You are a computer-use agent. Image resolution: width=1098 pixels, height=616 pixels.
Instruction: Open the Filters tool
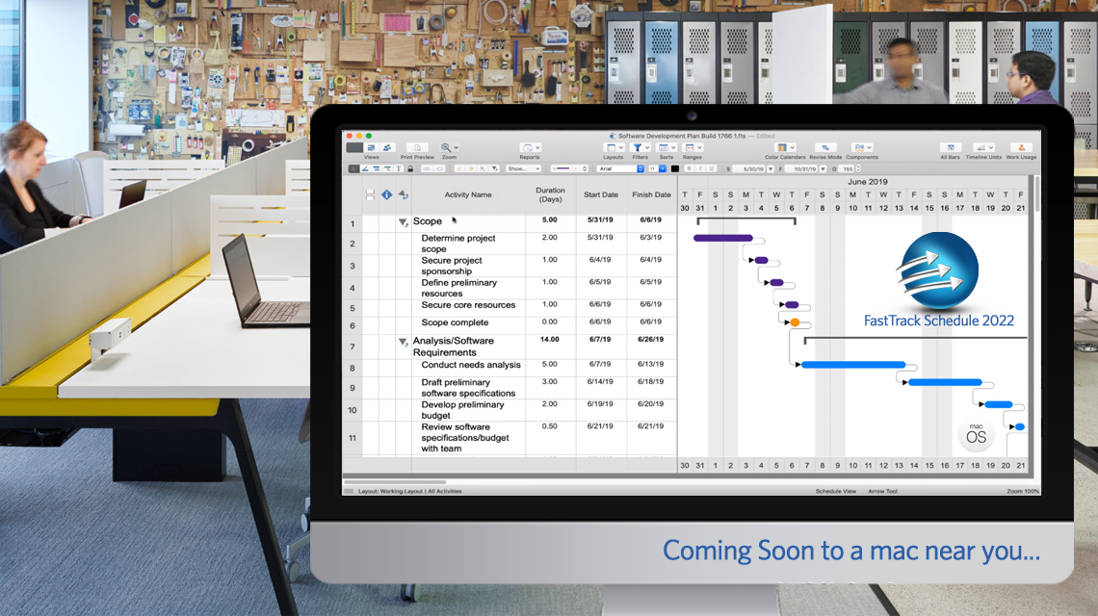coord(637,147)
